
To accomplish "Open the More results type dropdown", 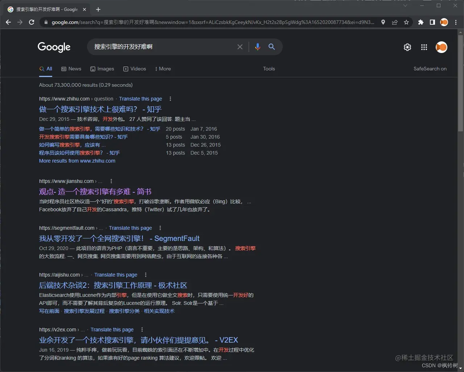I will 163,69.
